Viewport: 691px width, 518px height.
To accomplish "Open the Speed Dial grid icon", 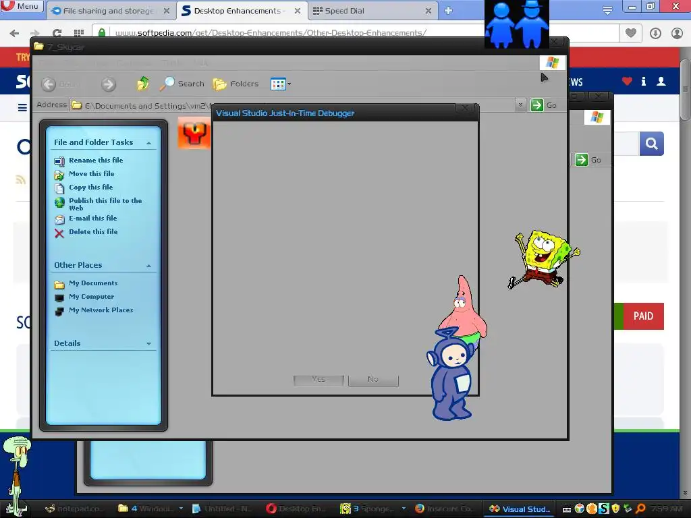I will pos(79,33).
